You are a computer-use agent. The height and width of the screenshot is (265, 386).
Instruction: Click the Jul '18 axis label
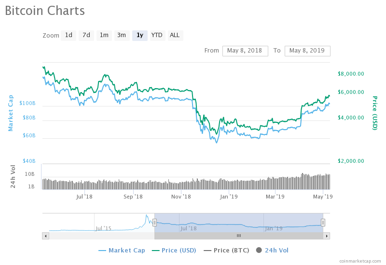pyautogui.click(x=84, y=197)
